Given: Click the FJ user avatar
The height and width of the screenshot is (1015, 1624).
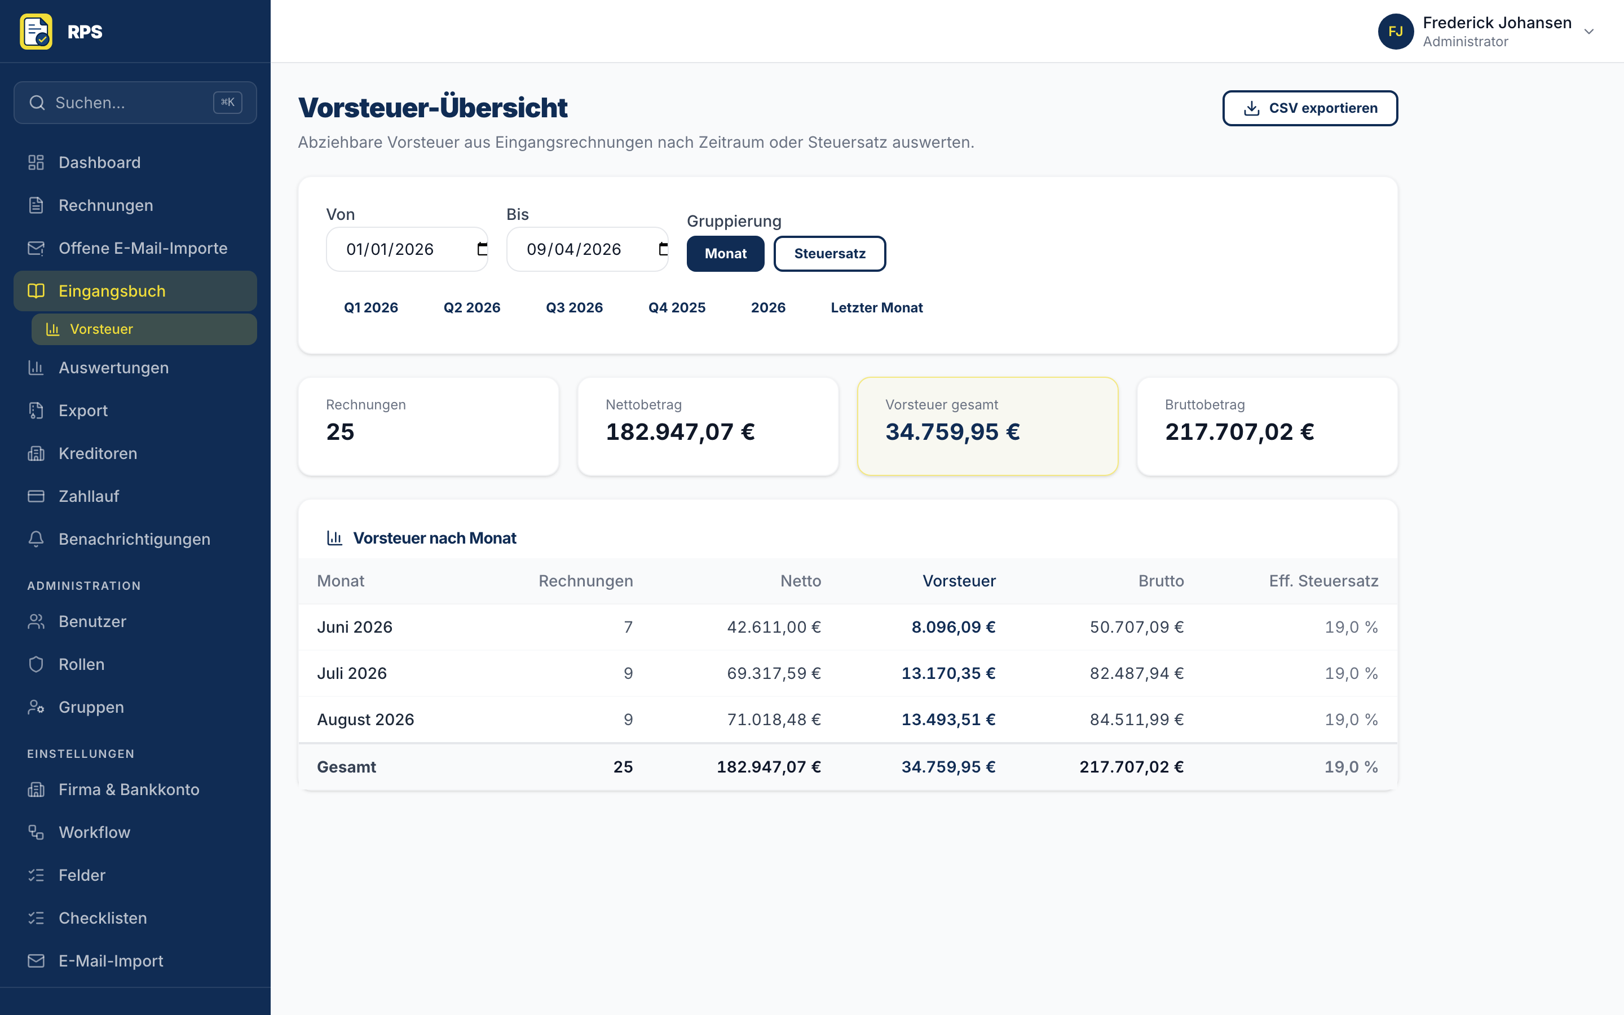Looking at the screenshot, I should (x=1396, y=32).
